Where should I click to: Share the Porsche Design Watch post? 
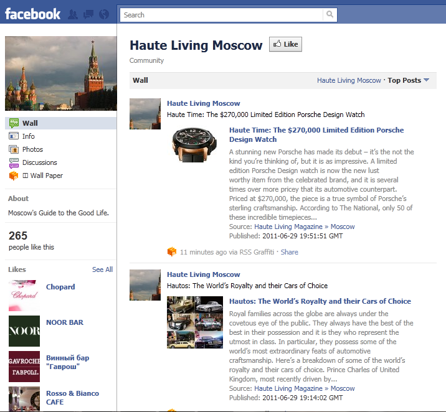pyautogui.click(x=289, y=252)
